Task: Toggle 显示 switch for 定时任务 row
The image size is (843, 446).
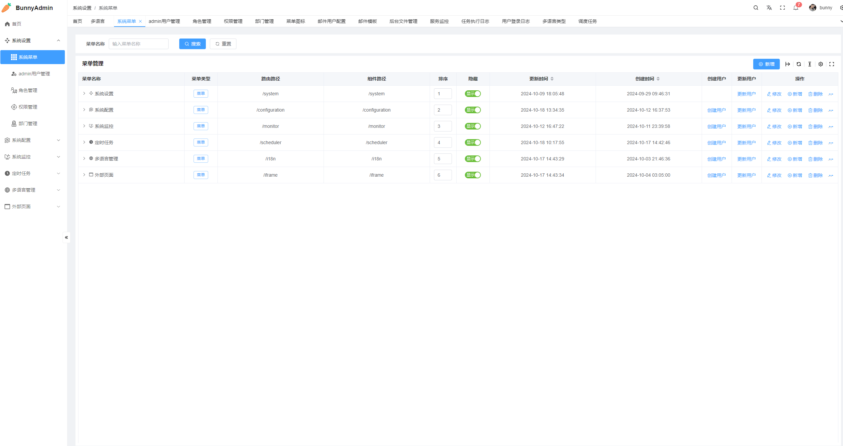Action: pyautogui.click(x=473, y=142)
